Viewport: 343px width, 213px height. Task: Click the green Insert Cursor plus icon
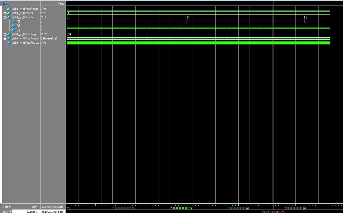(x=10, y=207)
